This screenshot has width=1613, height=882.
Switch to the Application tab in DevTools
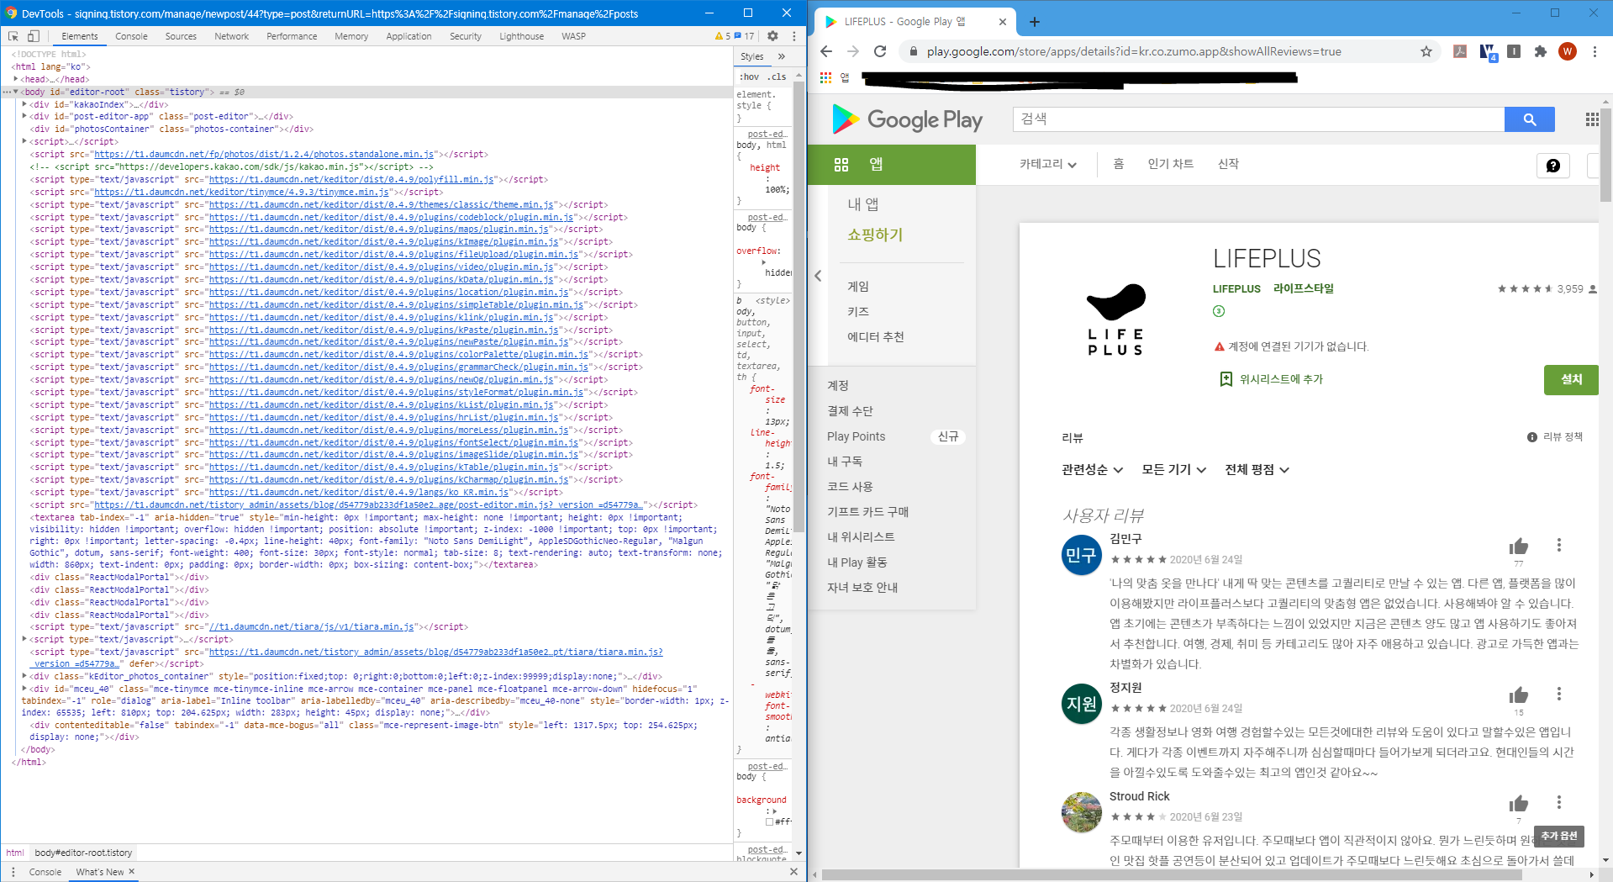(409, 36)
